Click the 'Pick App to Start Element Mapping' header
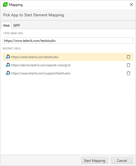This screenshot has width=136, height=166. [x=34, y=15]
